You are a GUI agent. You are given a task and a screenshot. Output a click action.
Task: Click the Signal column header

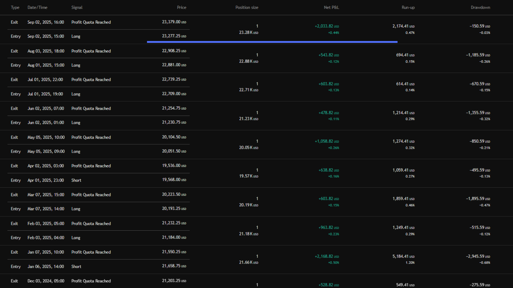(x=77, y=7)
